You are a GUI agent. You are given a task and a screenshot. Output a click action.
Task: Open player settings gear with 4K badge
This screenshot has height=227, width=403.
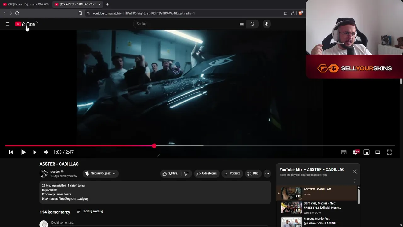click(355, 152)
